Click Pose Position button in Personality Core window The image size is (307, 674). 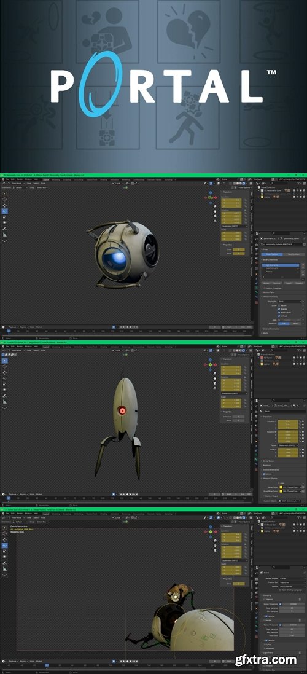[273, 254]
